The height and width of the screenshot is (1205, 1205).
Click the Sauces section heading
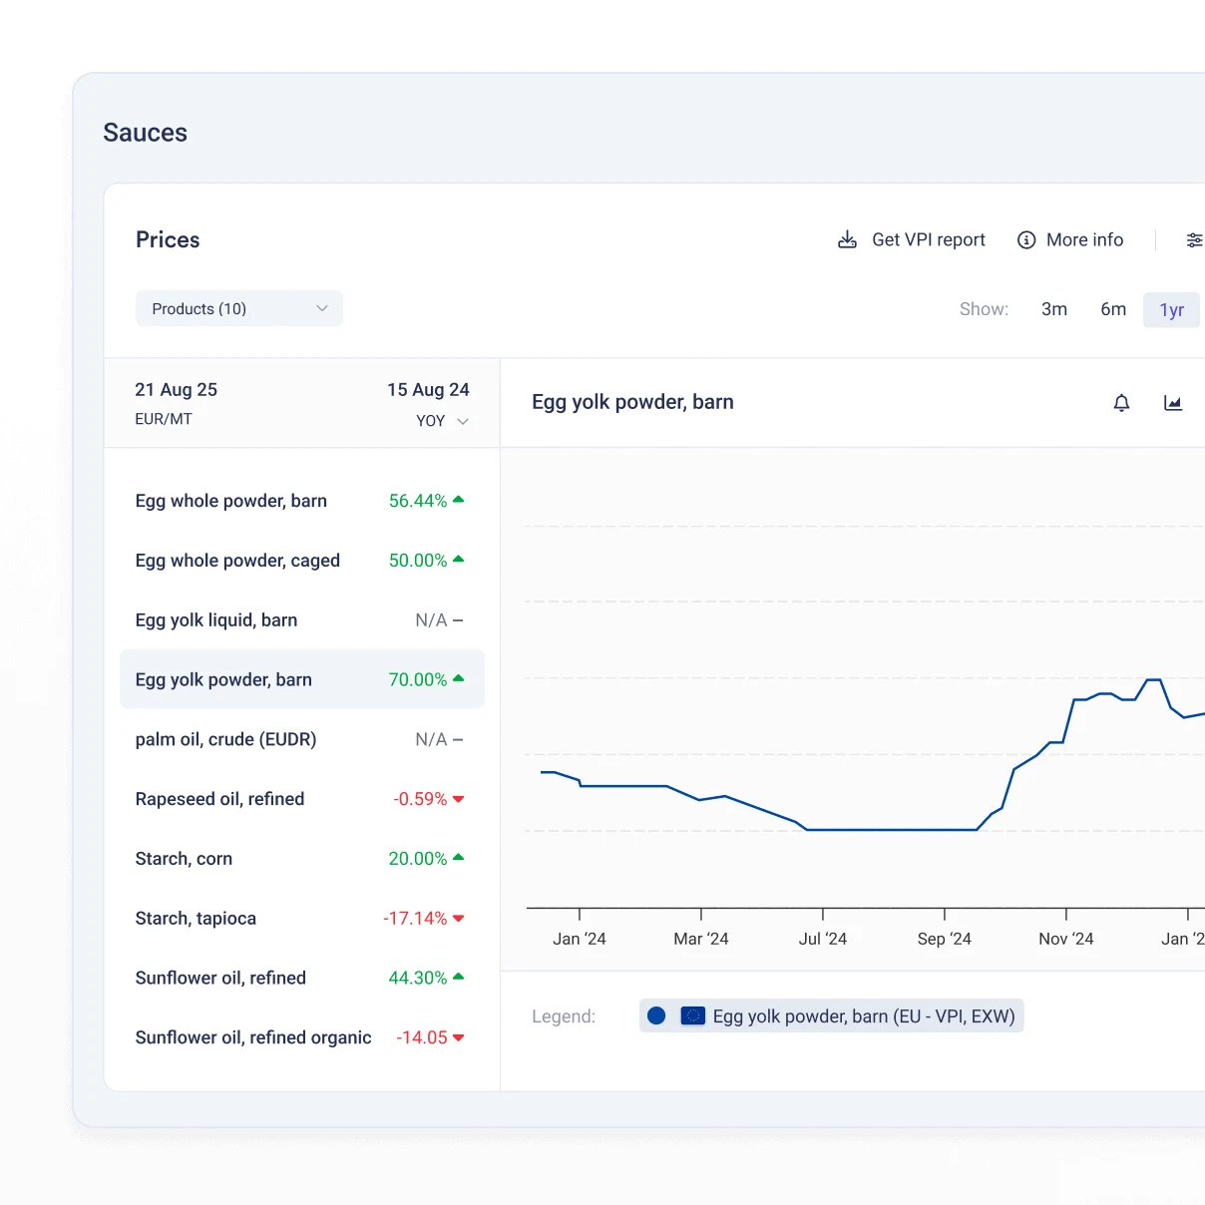pyautogui.click(x=146, y=133)
